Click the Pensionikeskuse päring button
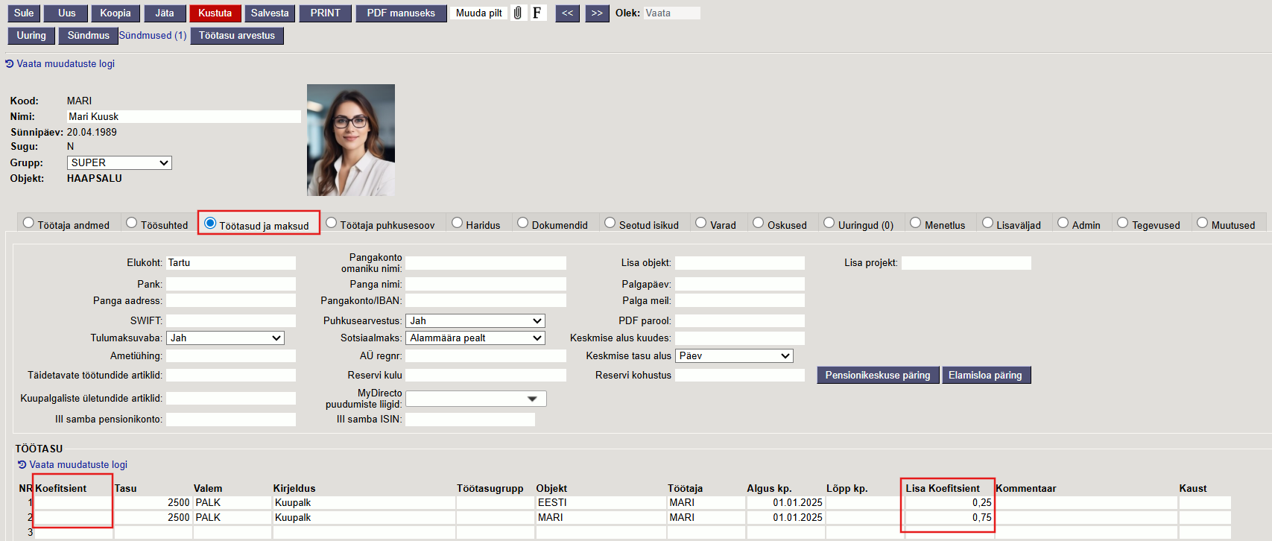Viewport: 1272px width, 541px height. [877, 375]
